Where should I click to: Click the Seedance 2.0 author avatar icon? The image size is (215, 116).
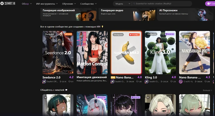tap(44, 82)
